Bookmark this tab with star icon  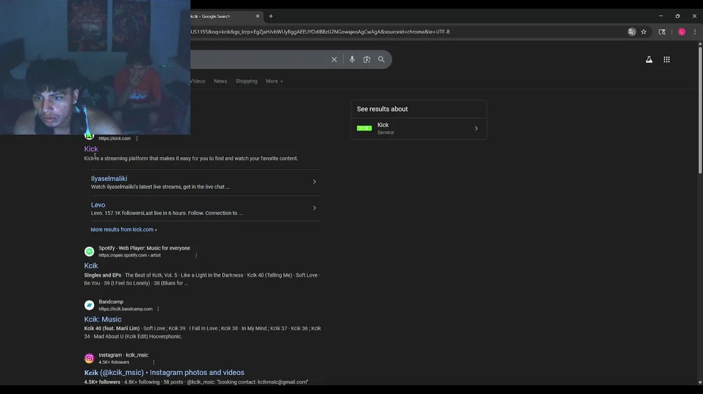[644, 32]
